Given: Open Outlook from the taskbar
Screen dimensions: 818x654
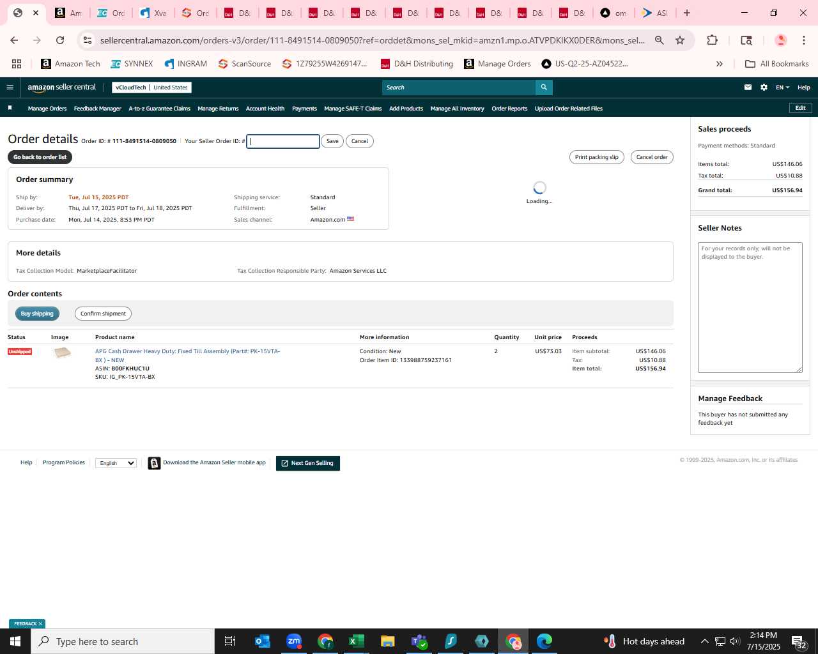Looking at the screenshot, I should [262, 641].
